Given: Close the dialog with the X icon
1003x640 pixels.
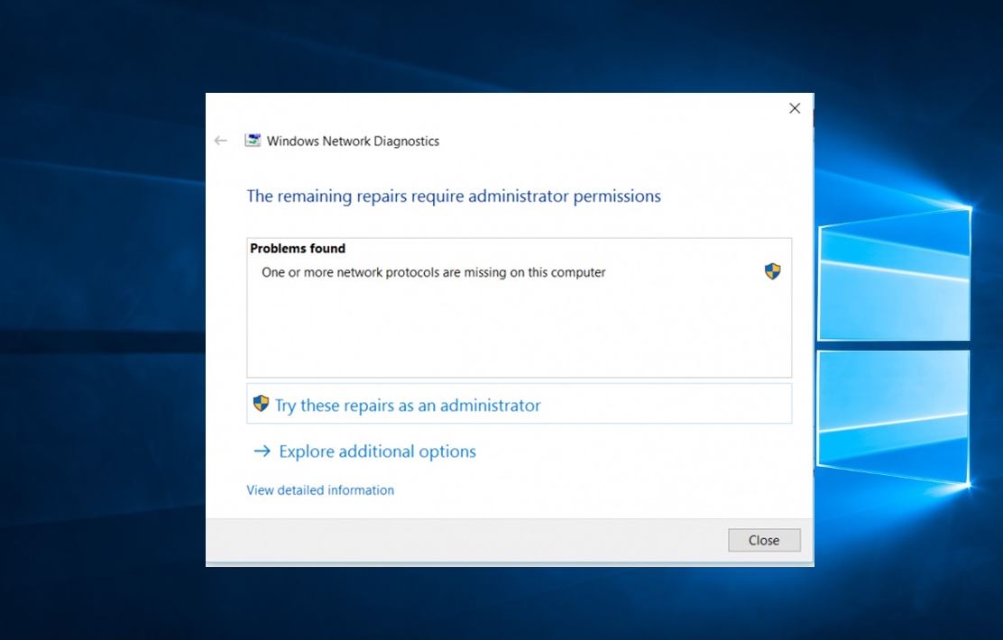Looking at the screenshot, I should (x=795, y=108).
